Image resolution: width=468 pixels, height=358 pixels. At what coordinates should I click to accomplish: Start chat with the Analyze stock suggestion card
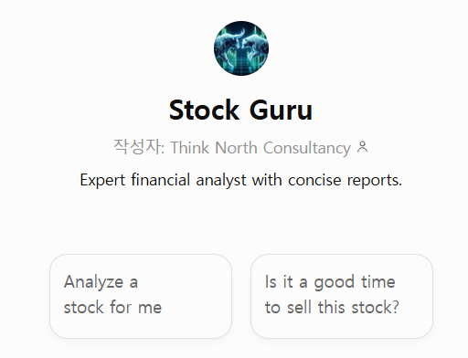(141, 296)
